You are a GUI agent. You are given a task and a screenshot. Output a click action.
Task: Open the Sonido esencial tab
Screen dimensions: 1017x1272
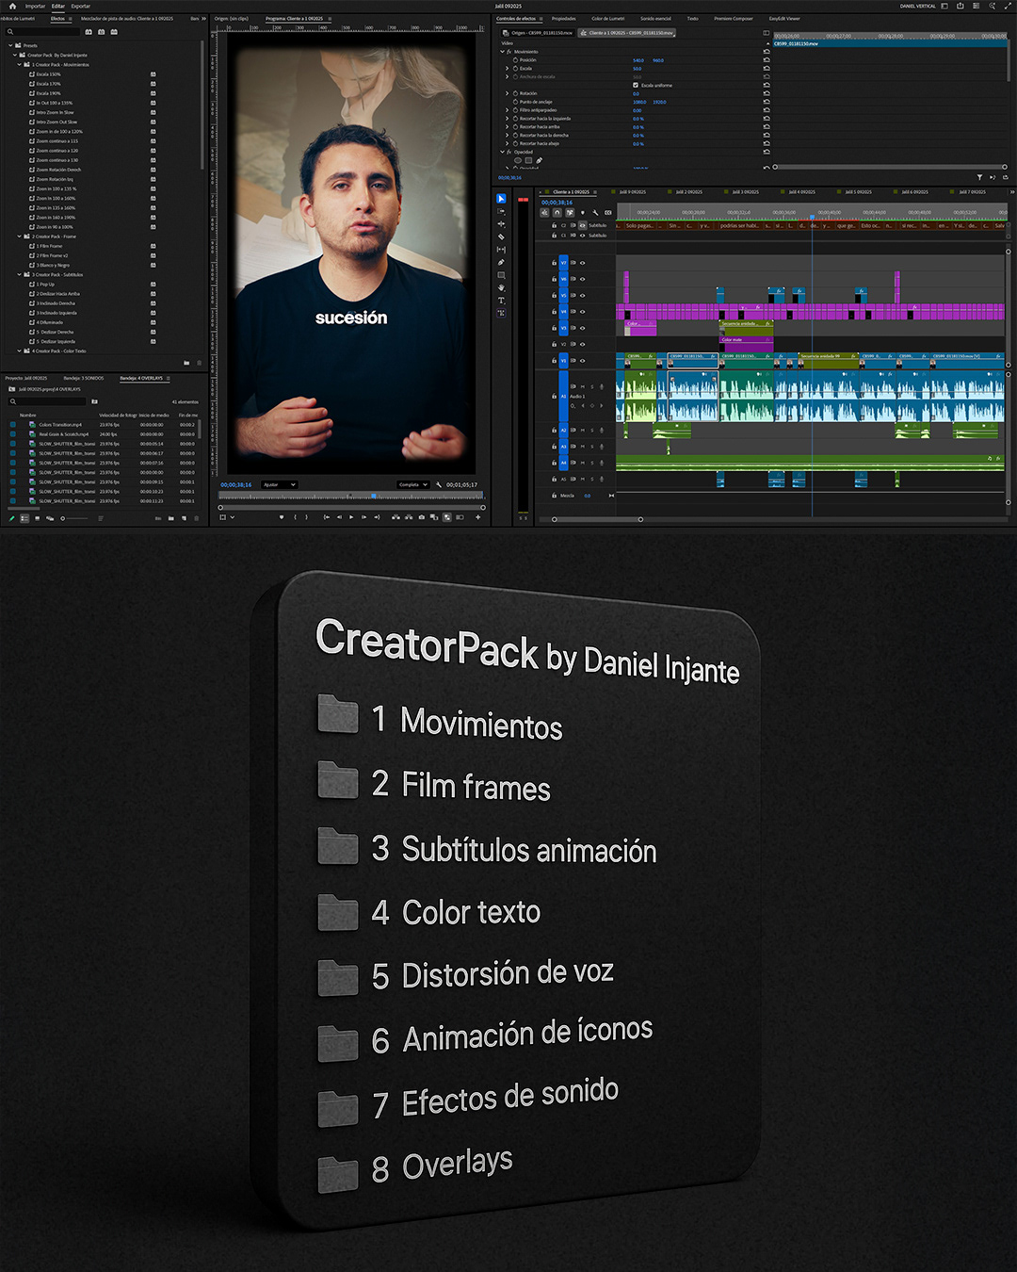pos(655,19)
